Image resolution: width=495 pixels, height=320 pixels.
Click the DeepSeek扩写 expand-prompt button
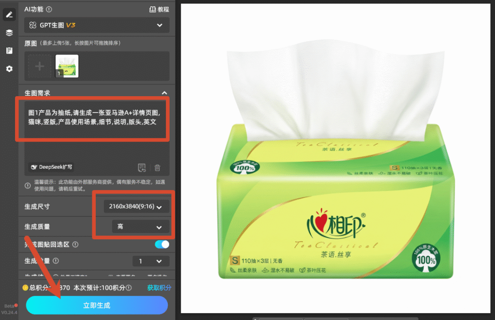point(52,167)
